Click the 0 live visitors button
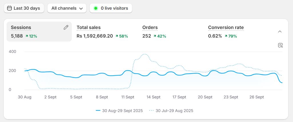 [x=111, y=8]
